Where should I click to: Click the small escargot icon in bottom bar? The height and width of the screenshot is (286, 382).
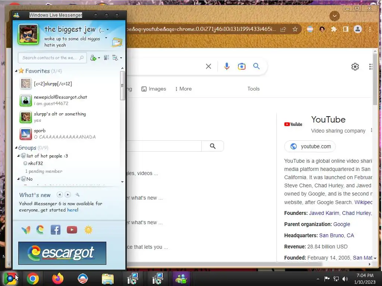click(40, 229)
